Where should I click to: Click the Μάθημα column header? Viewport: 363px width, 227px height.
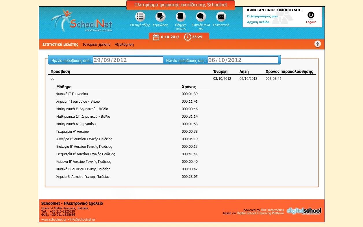pyautogui.click(x=64, y=87)
